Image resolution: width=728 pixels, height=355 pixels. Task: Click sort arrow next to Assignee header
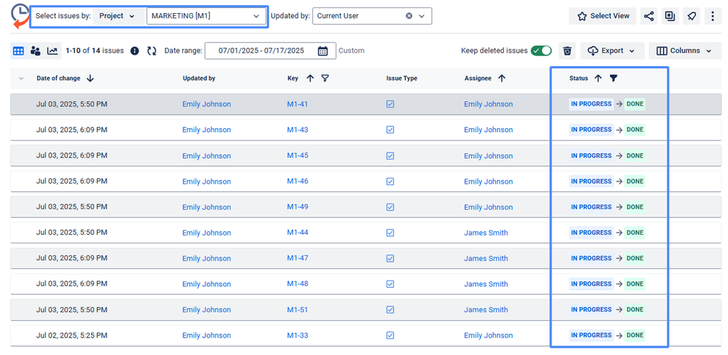tap(501, 79)
